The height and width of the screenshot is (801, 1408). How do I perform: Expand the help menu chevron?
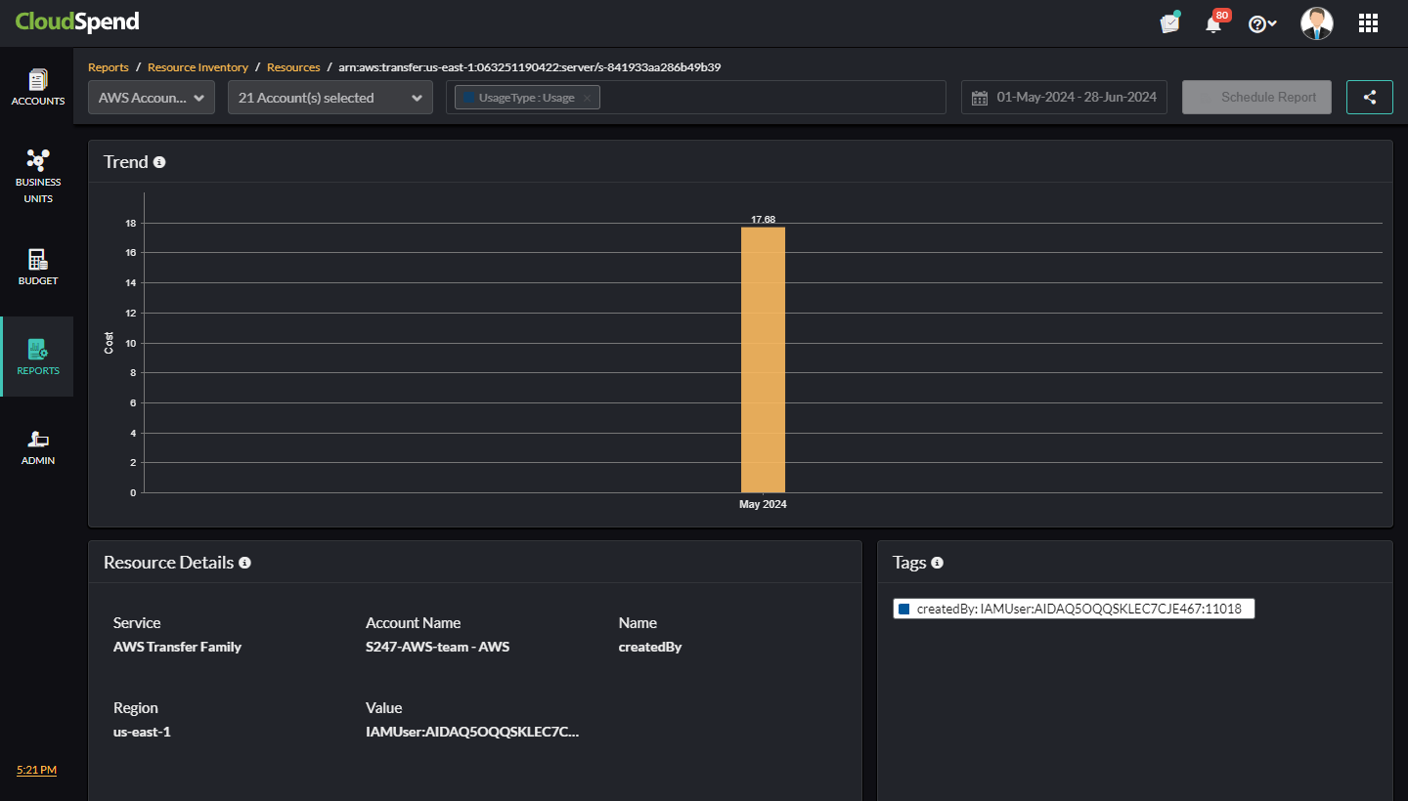[1271, 22]
